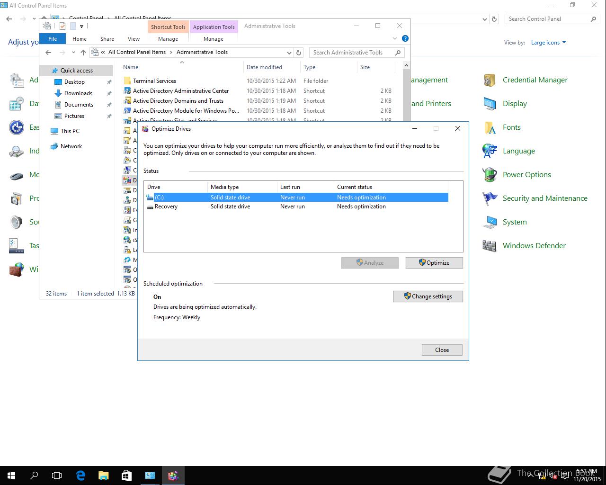The width and height of the screenshot is (606, 485).
Task: Sort by the Date modified column header
Action: tap(264, 67)
